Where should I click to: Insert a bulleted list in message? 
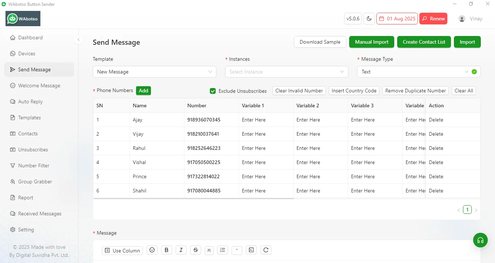click(x=223, y=250)
